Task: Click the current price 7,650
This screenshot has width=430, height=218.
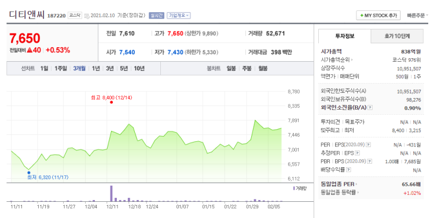Action: coord(25,38)
